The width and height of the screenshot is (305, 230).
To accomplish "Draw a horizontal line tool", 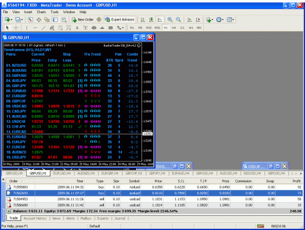I will coord(35,28).
